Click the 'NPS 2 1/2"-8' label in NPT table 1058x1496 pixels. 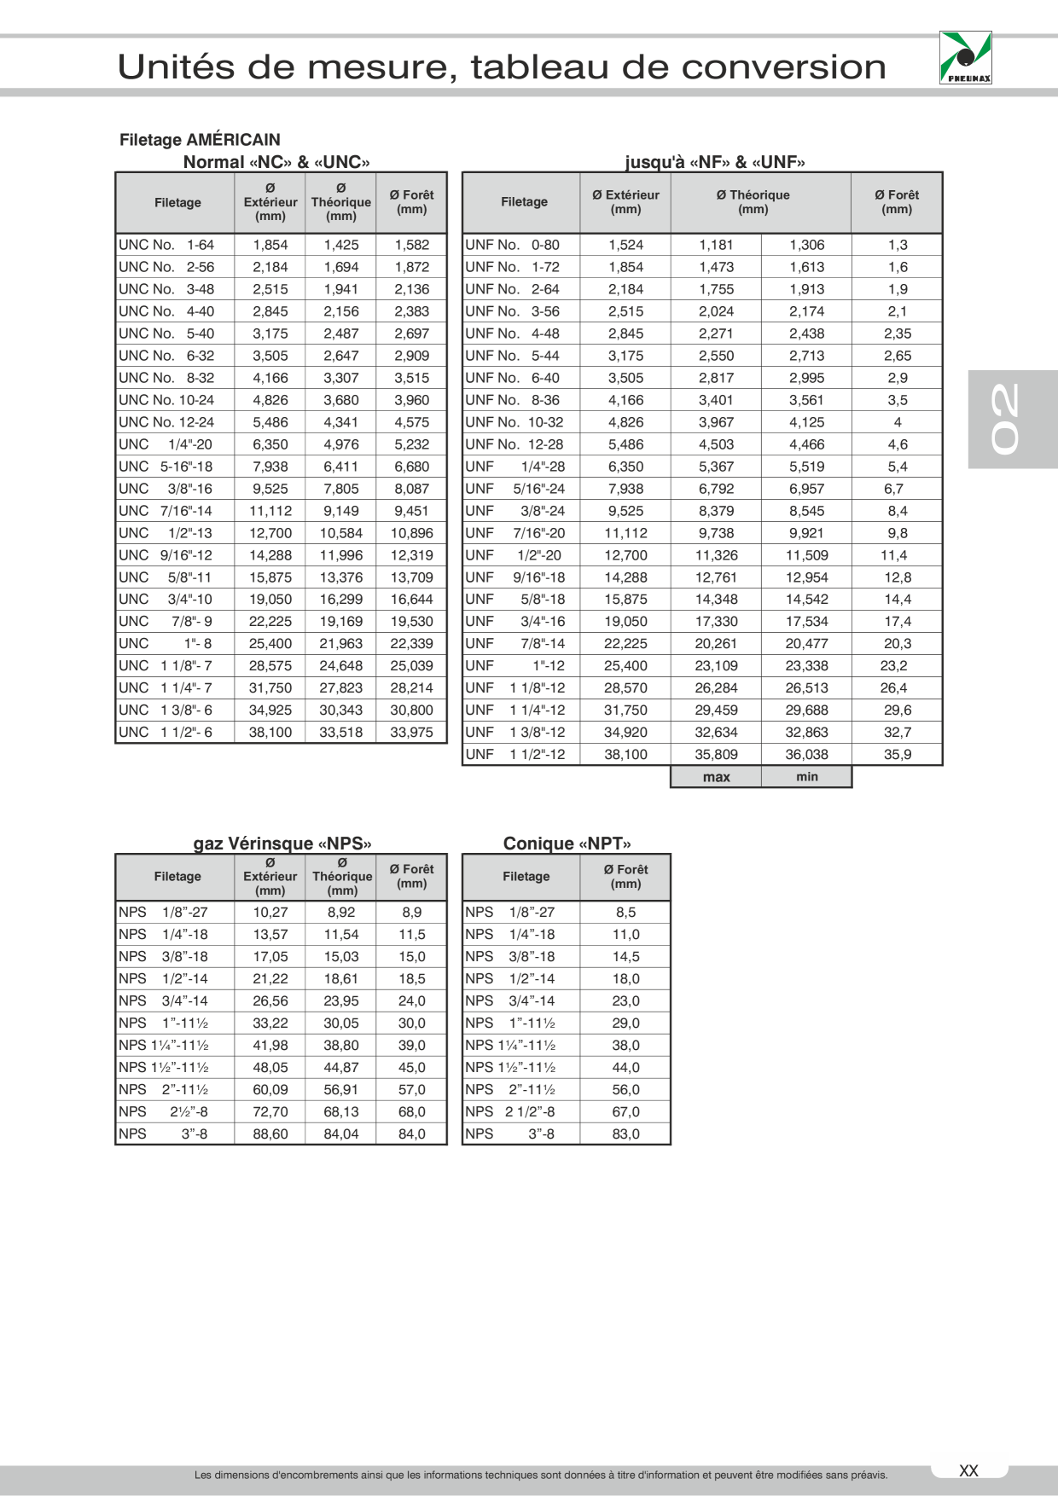510,1112
